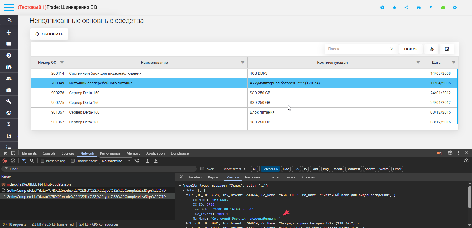This screenshot has height=228, width=472.
Task: Expand the More filters dropdown
Action: tap(234, 169)
